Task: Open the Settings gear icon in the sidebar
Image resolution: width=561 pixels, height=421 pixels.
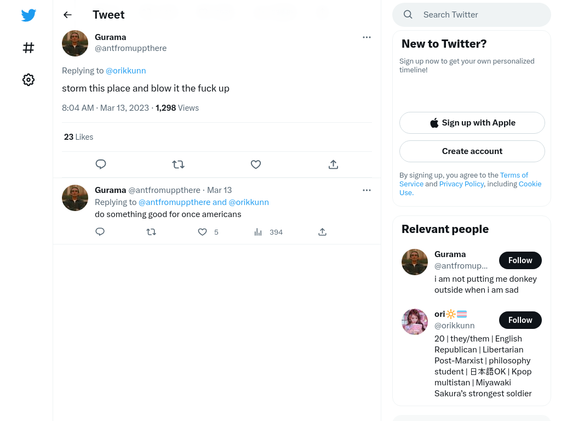Action: pyautogui.click(x=28, y=79)
